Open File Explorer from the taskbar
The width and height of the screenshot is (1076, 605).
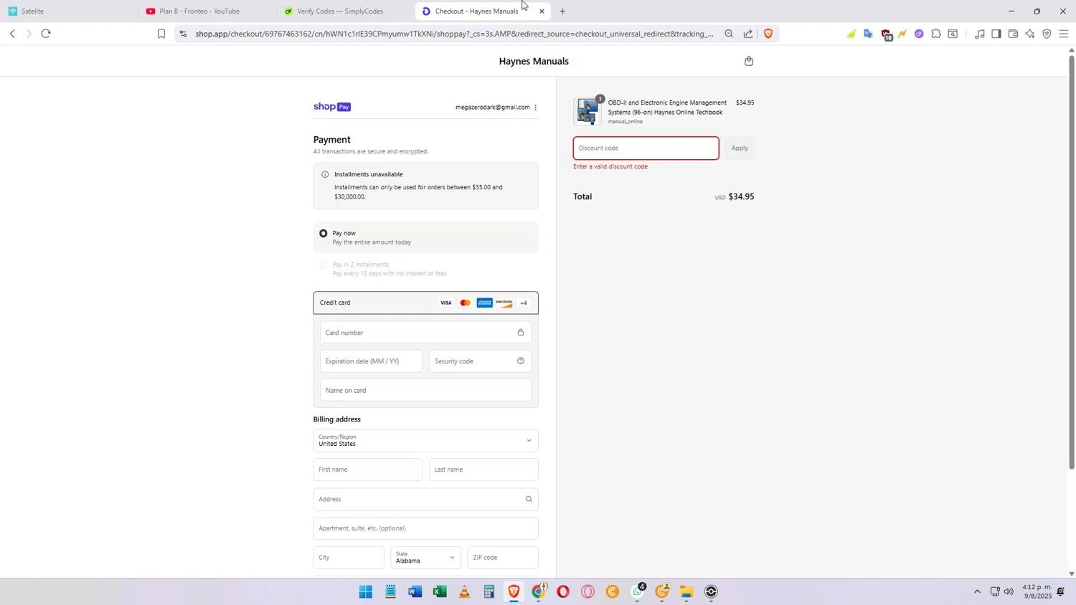686,592
